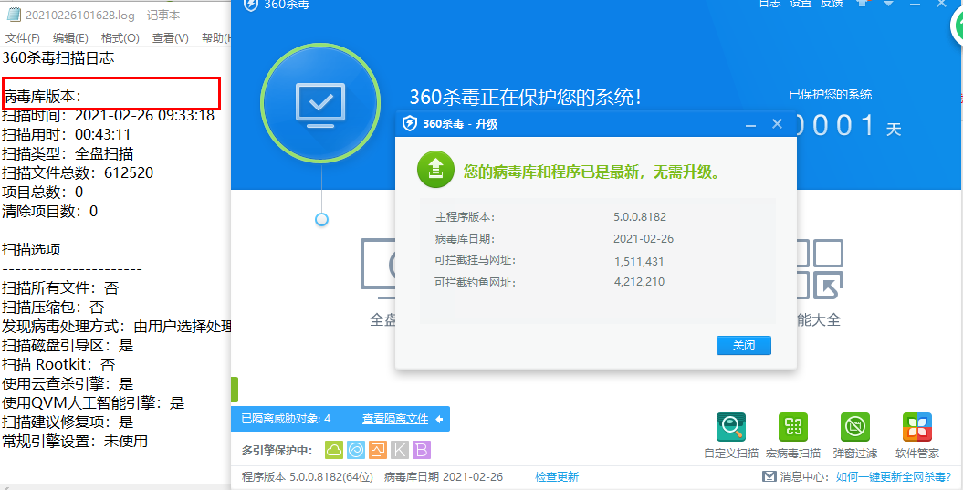963x490 pixels.
Task: Click the 扫描所有文件：否 line
Action: pyautogui.click(x=60, y=287)
